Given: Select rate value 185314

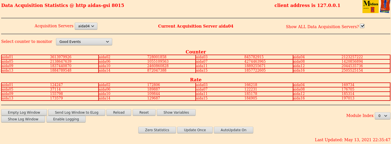Looking at the screenshot, I should pyautogui.click(x=348, y=94).
